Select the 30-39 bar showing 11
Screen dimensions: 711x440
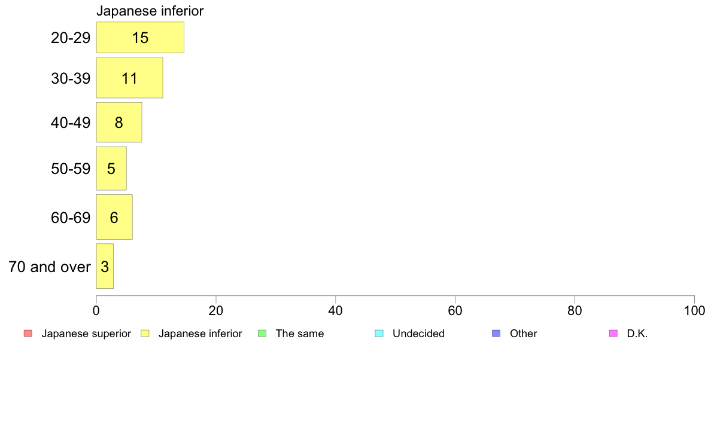pos(130,78)
